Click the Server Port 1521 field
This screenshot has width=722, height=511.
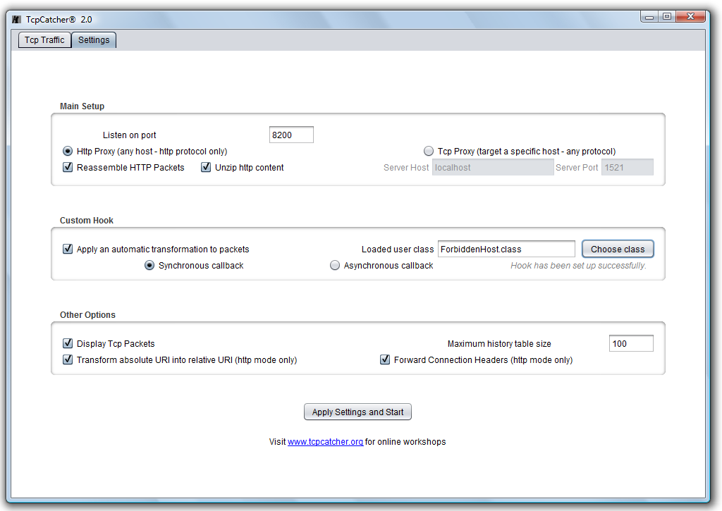point(627,167)
